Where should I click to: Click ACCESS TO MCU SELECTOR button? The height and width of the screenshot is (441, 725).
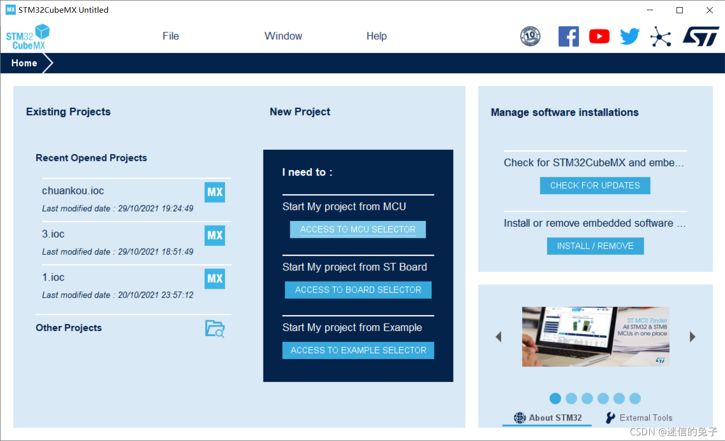click(x=358, y=230)
